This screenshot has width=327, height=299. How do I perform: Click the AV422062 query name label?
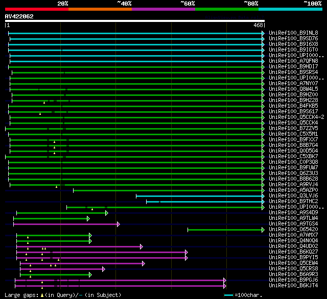point(19,16)
